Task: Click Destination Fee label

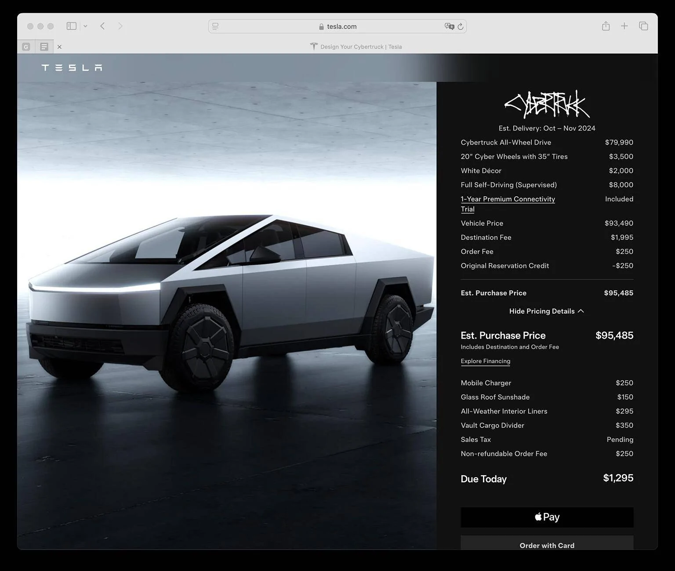Action: pos(486,237)
